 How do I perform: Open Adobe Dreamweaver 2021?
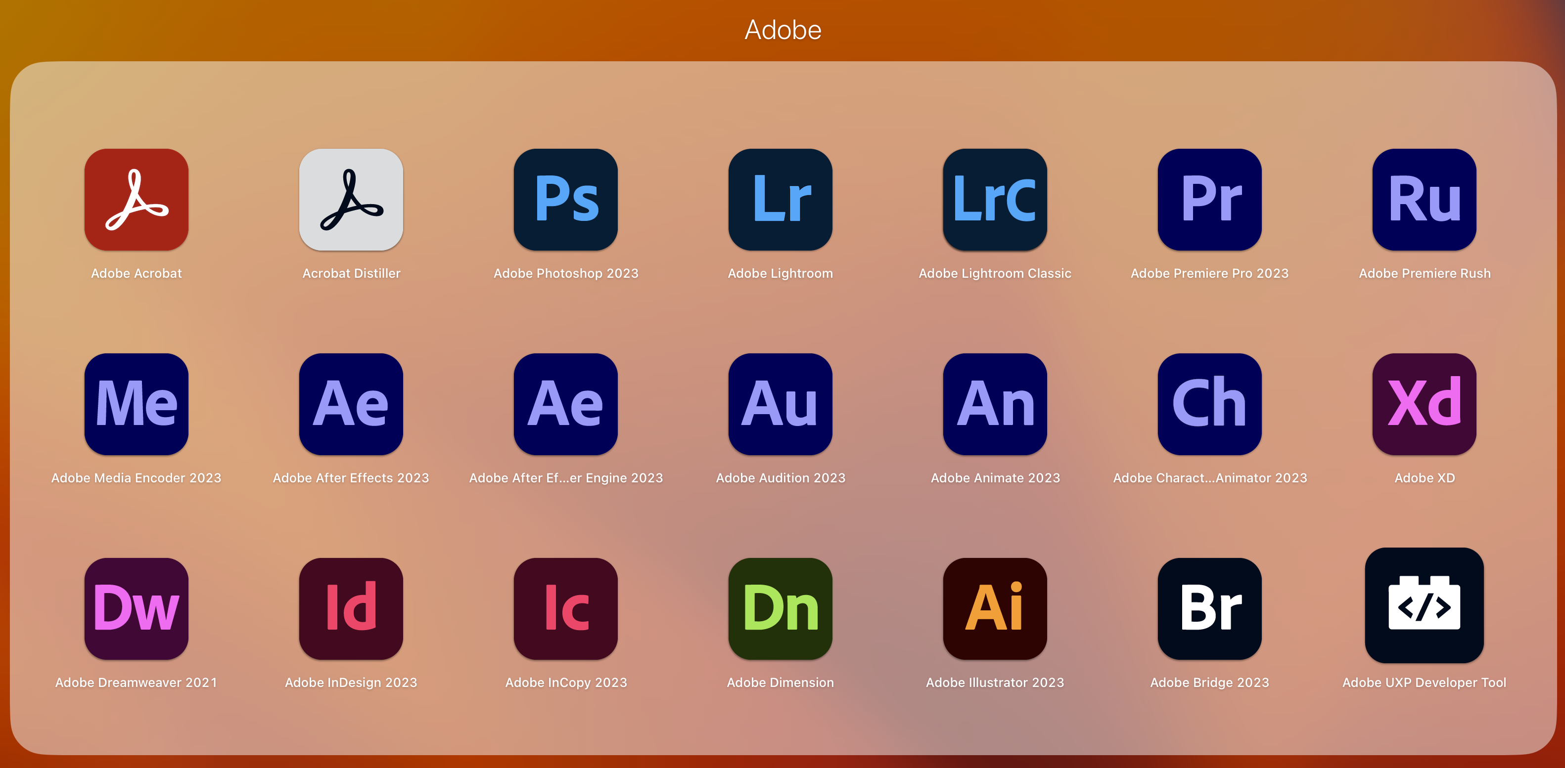(x=136, y=608)
